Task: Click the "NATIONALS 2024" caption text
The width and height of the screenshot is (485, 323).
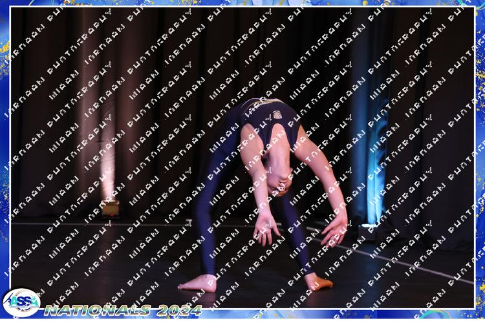Action: (x=123, y=310)
